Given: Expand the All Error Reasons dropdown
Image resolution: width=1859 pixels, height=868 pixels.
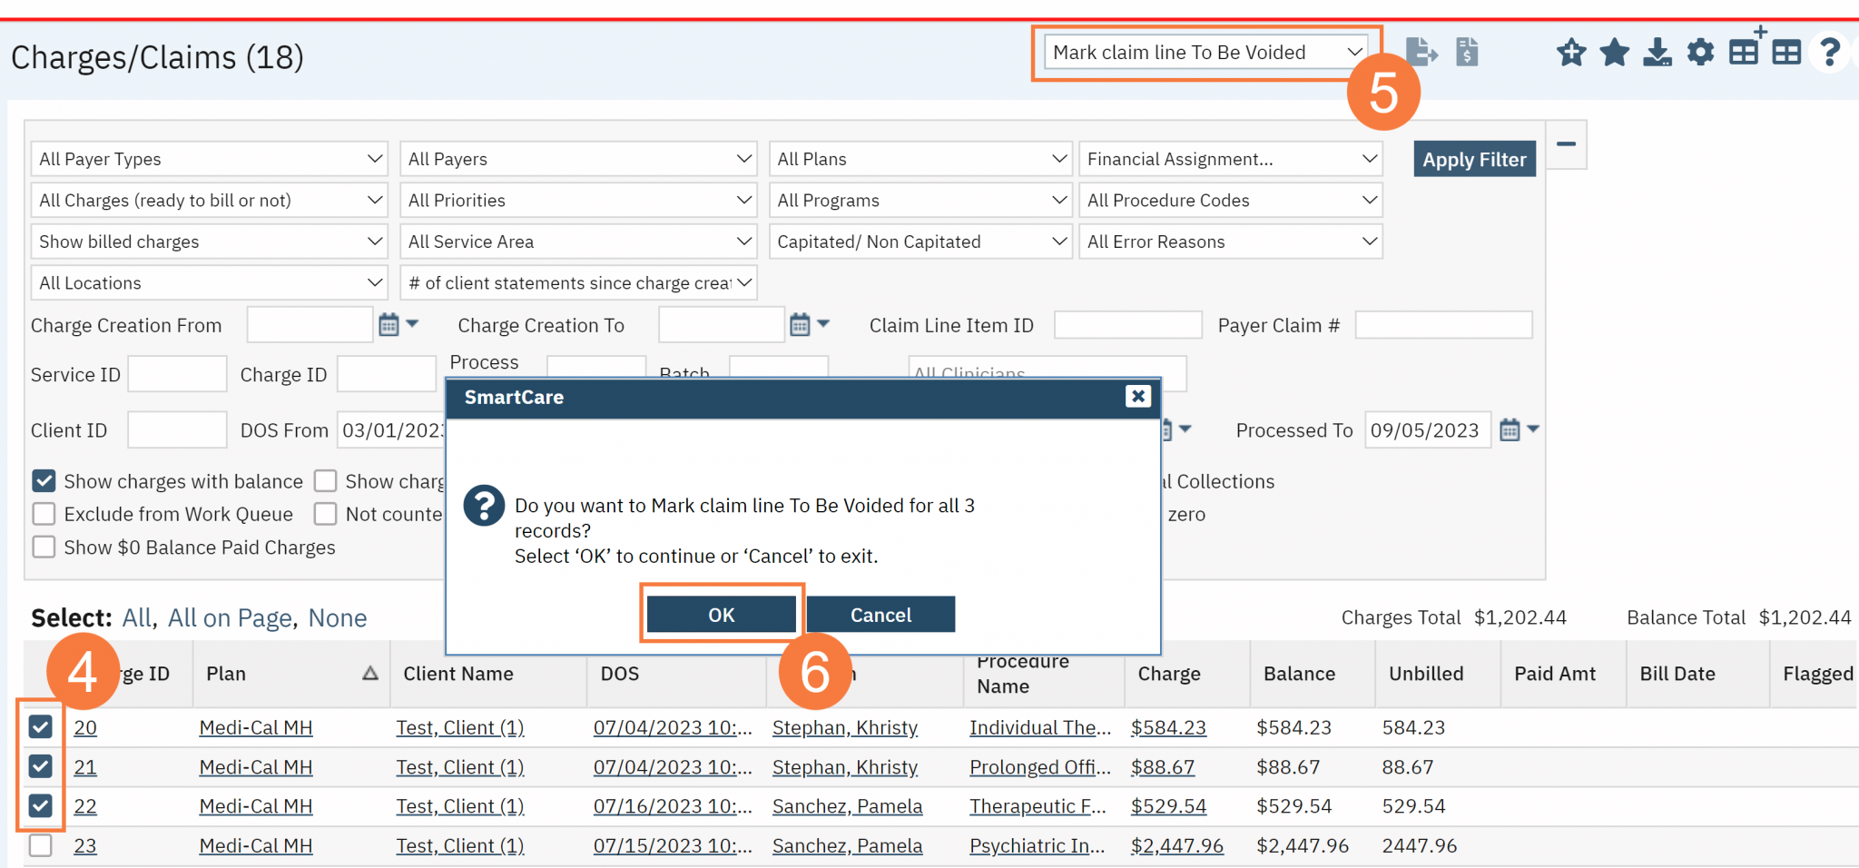Looking at the screenshot, I should (1230, 242).
